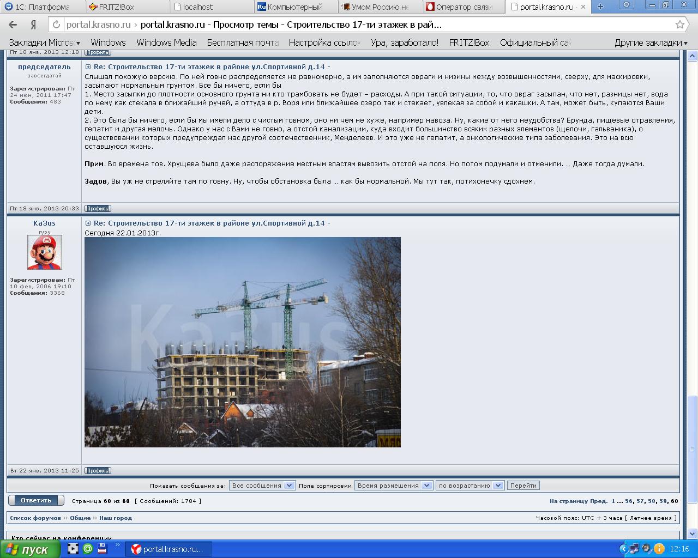Switch to the Оператор связи tab
Viewport: 698px width, 558px height.
click(x=465, y=7)
